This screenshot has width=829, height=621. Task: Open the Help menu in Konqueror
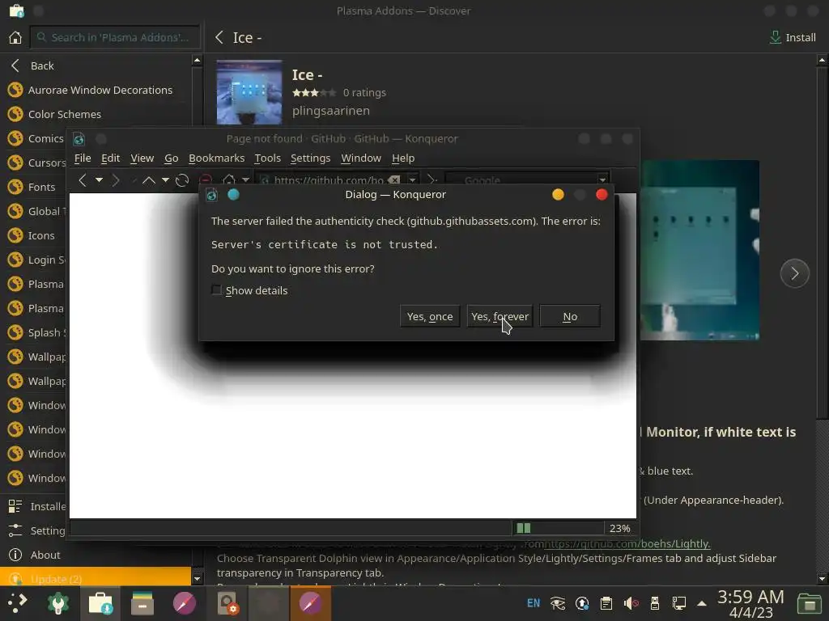pyautogui.click(x=403, y=158)
